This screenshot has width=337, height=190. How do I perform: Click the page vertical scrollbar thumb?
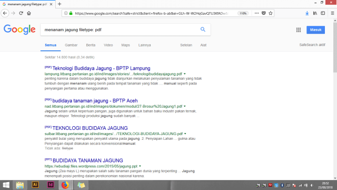[x=335, y=47]
